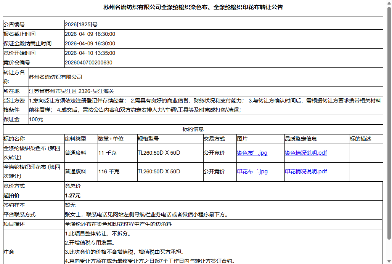Click the 废料类型 column header
The width and height of the screenshot is (392, 264).
click(x=76, y=139)
